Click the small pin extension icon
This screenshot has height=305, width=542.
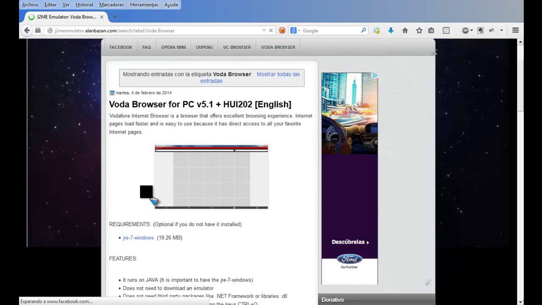point(492,30)
